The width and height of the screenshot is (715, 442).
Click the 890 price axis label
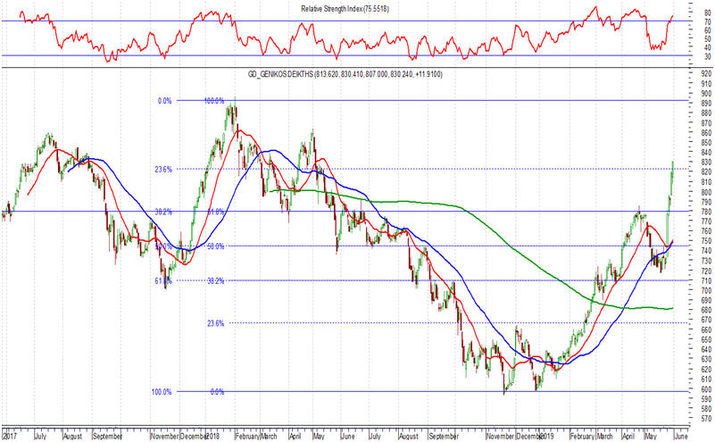[707, 103]
